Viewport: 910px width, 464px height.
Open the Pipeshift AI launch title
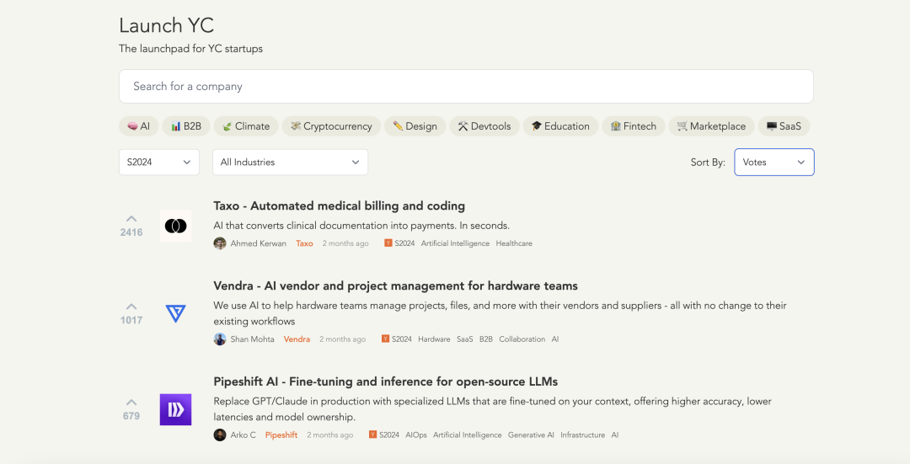[x=385, y=381]
